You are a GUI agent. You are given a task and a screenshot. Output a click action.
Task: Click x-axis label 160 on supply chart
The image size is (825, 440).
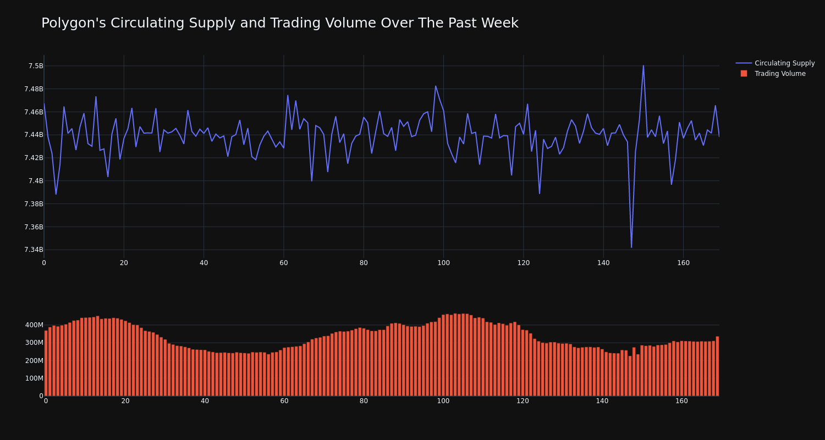[683, 263]
